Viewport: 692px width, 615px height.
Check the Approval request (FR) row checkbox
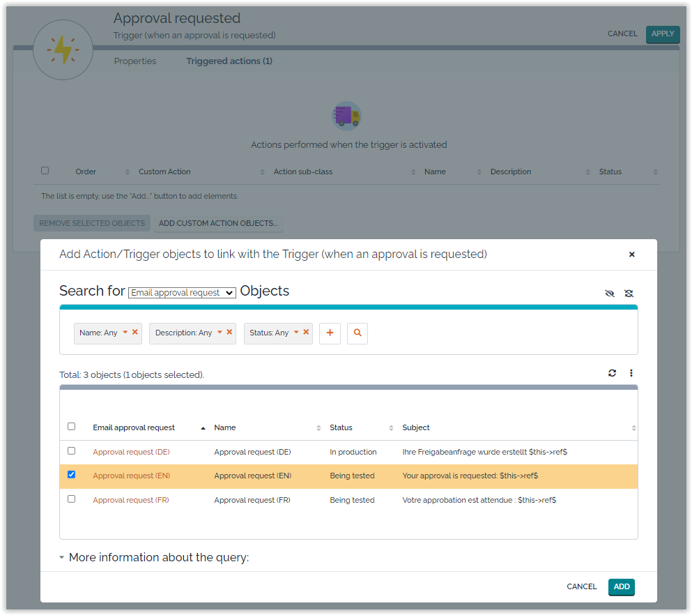click(71, 499)
